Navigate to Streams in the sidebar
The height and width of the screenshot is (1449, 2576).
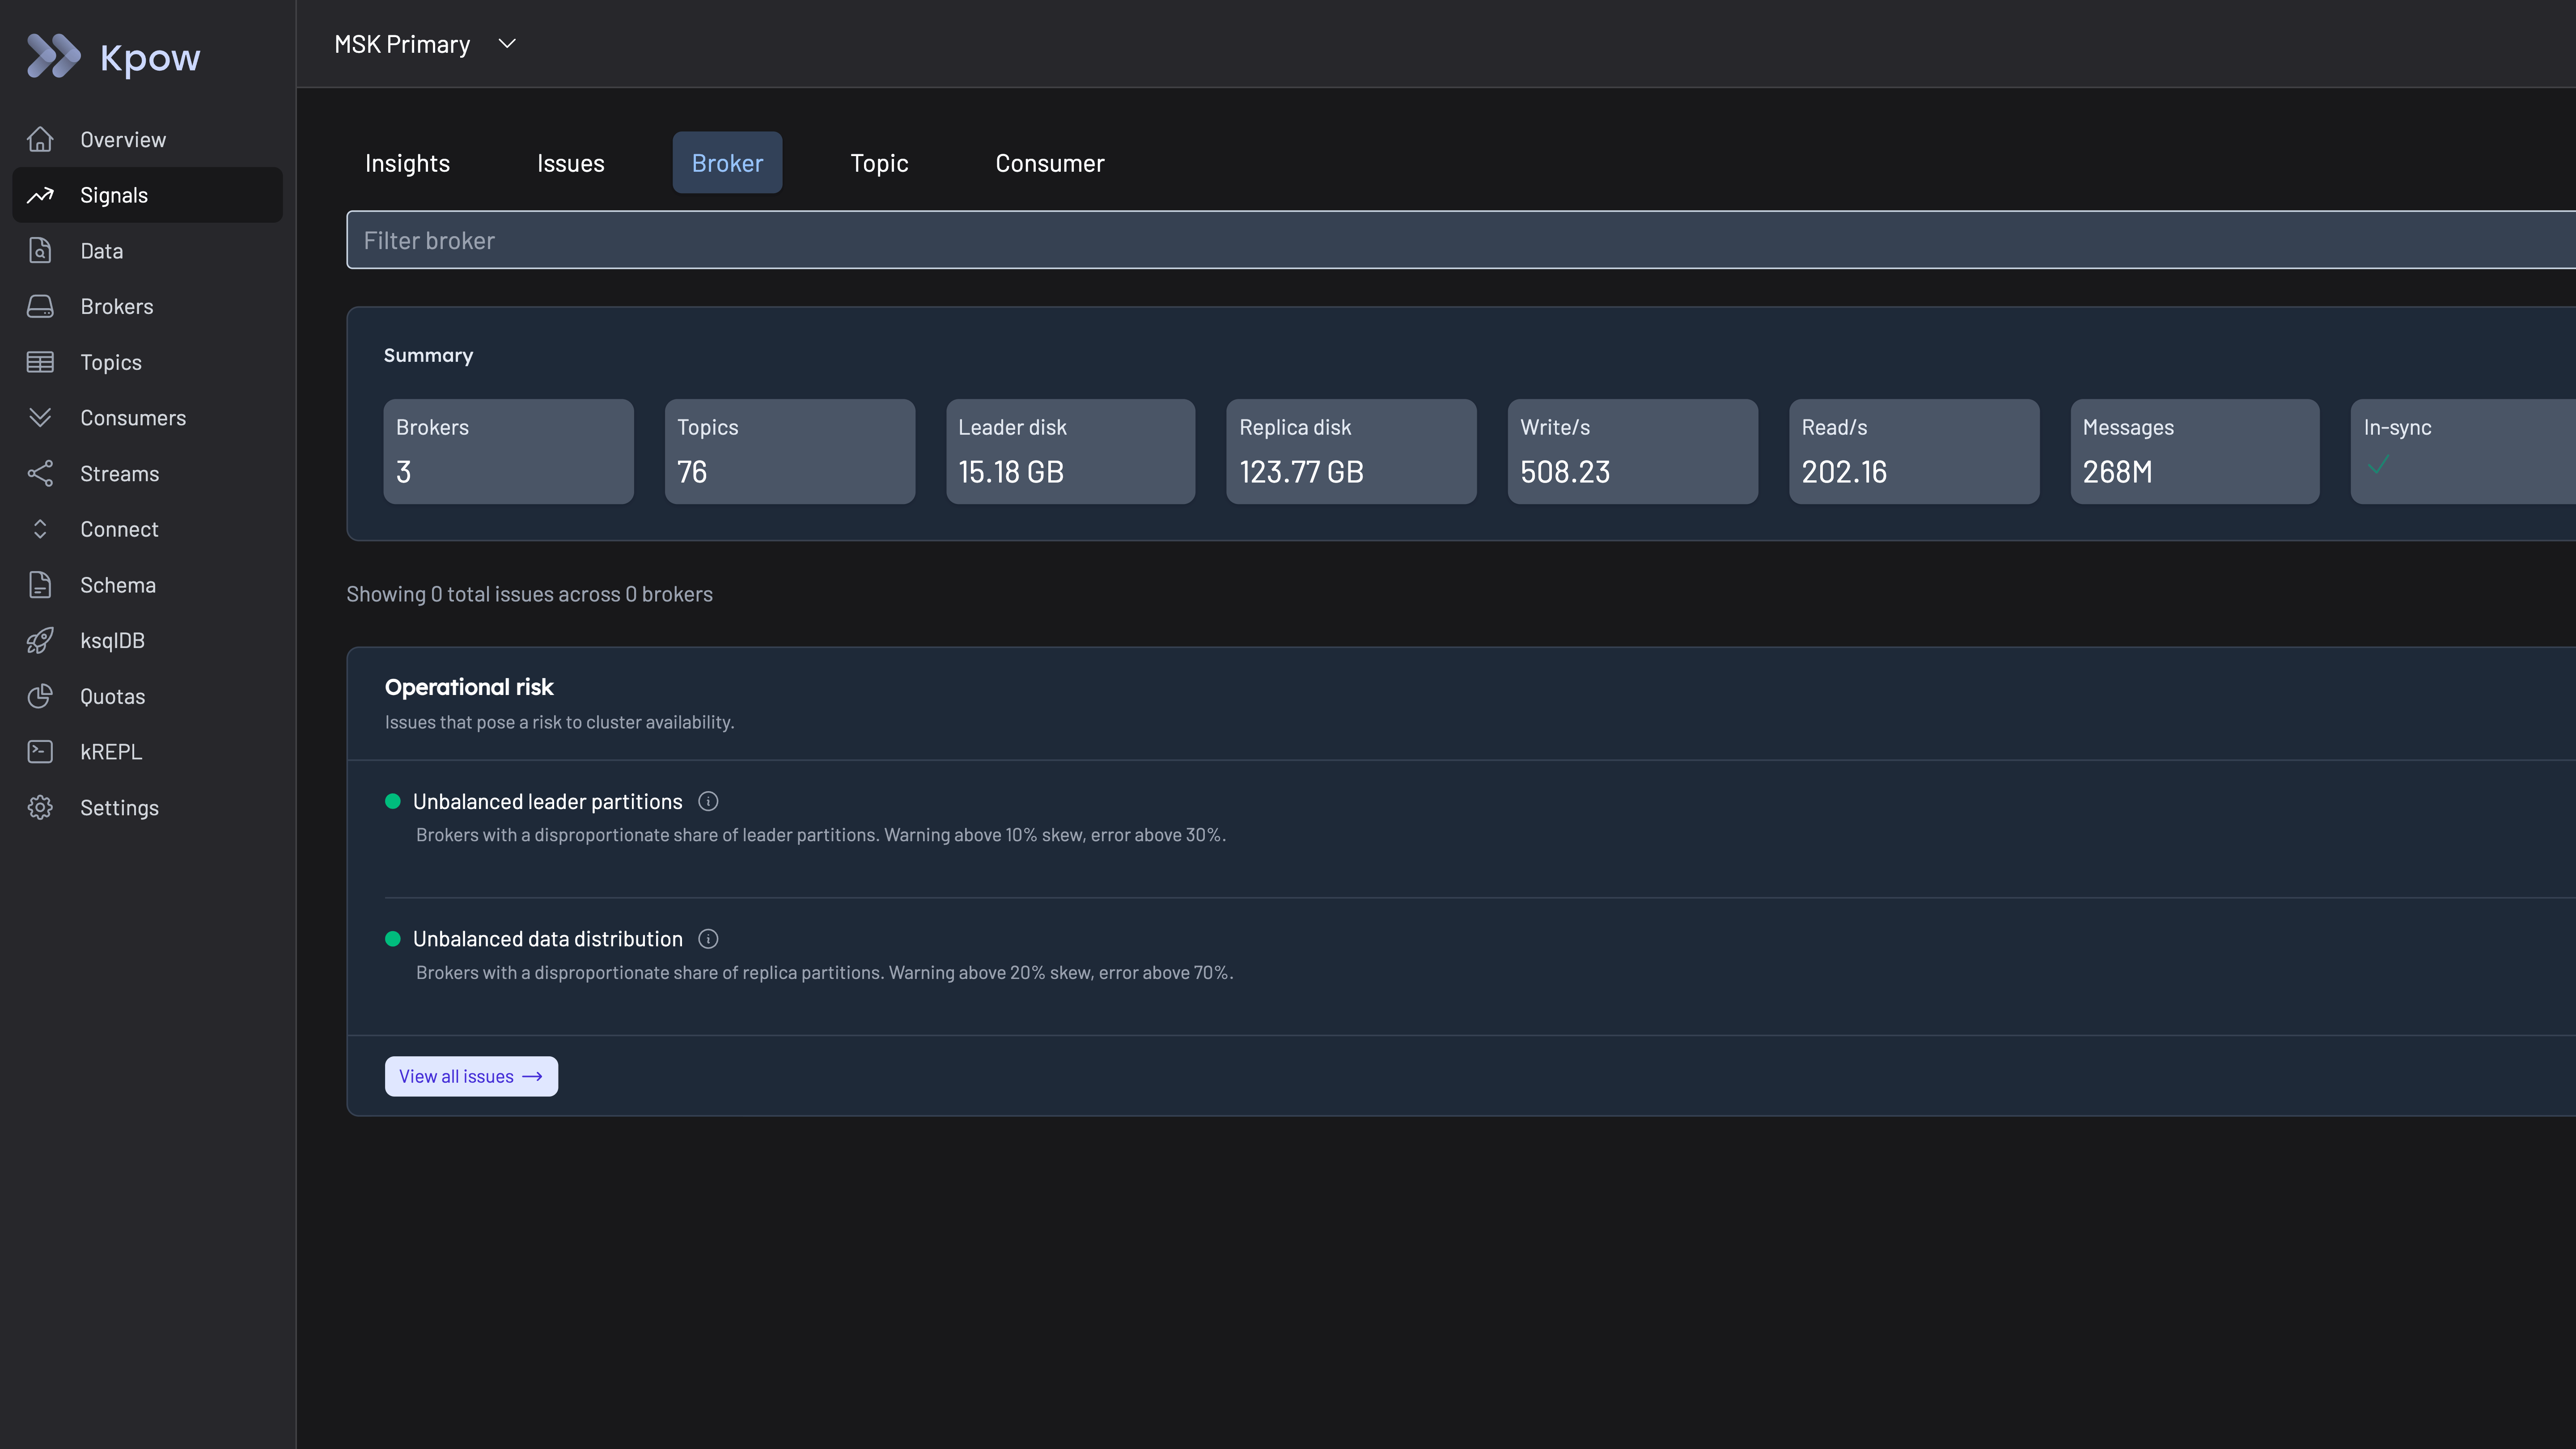[x=148, y=473]
